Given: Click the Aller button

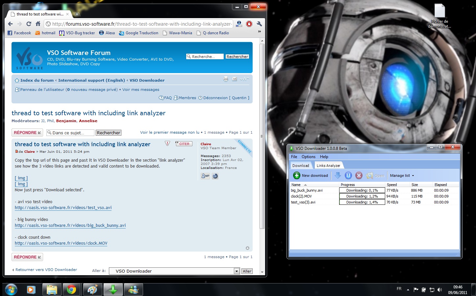Looking at the screenshot, I should (247, 271).
